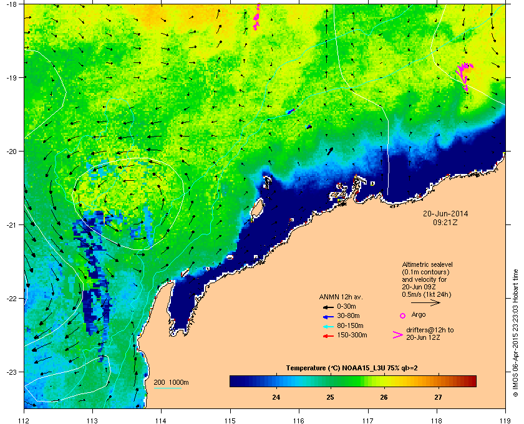Click the temperature colorbar at 24
Image resolution: width=524 pixels, height=424 pixels.
pos(276,381)
